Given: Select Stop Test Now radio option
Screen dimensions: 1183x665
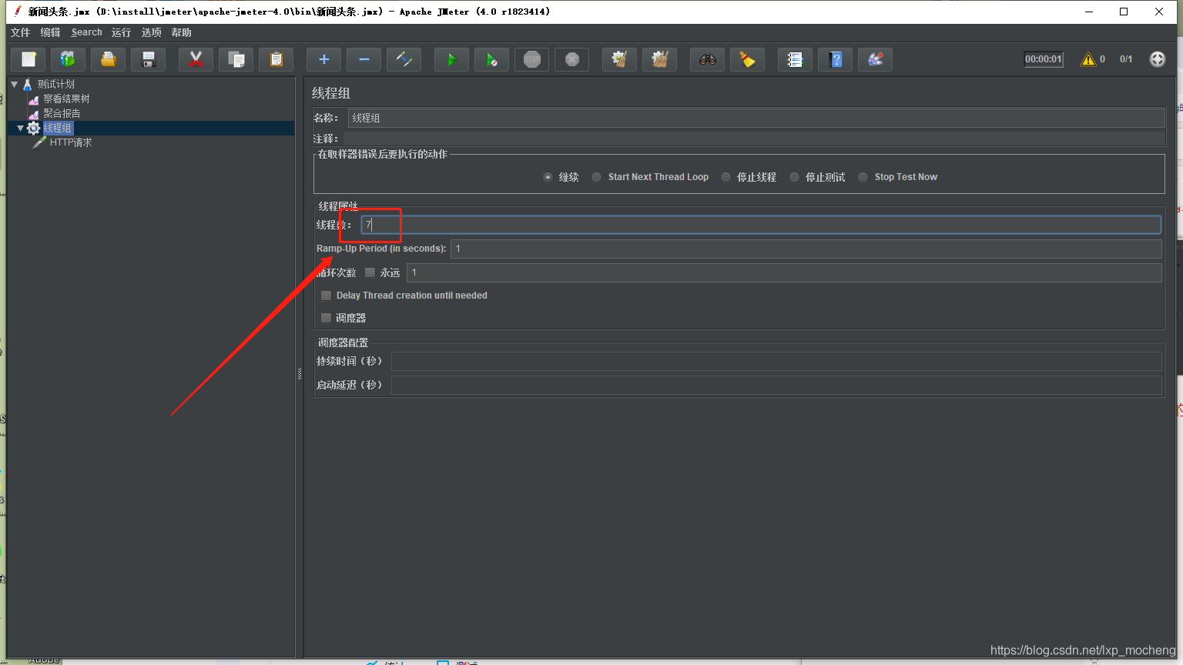Looking at the screenshot, I should coord(863,177).
